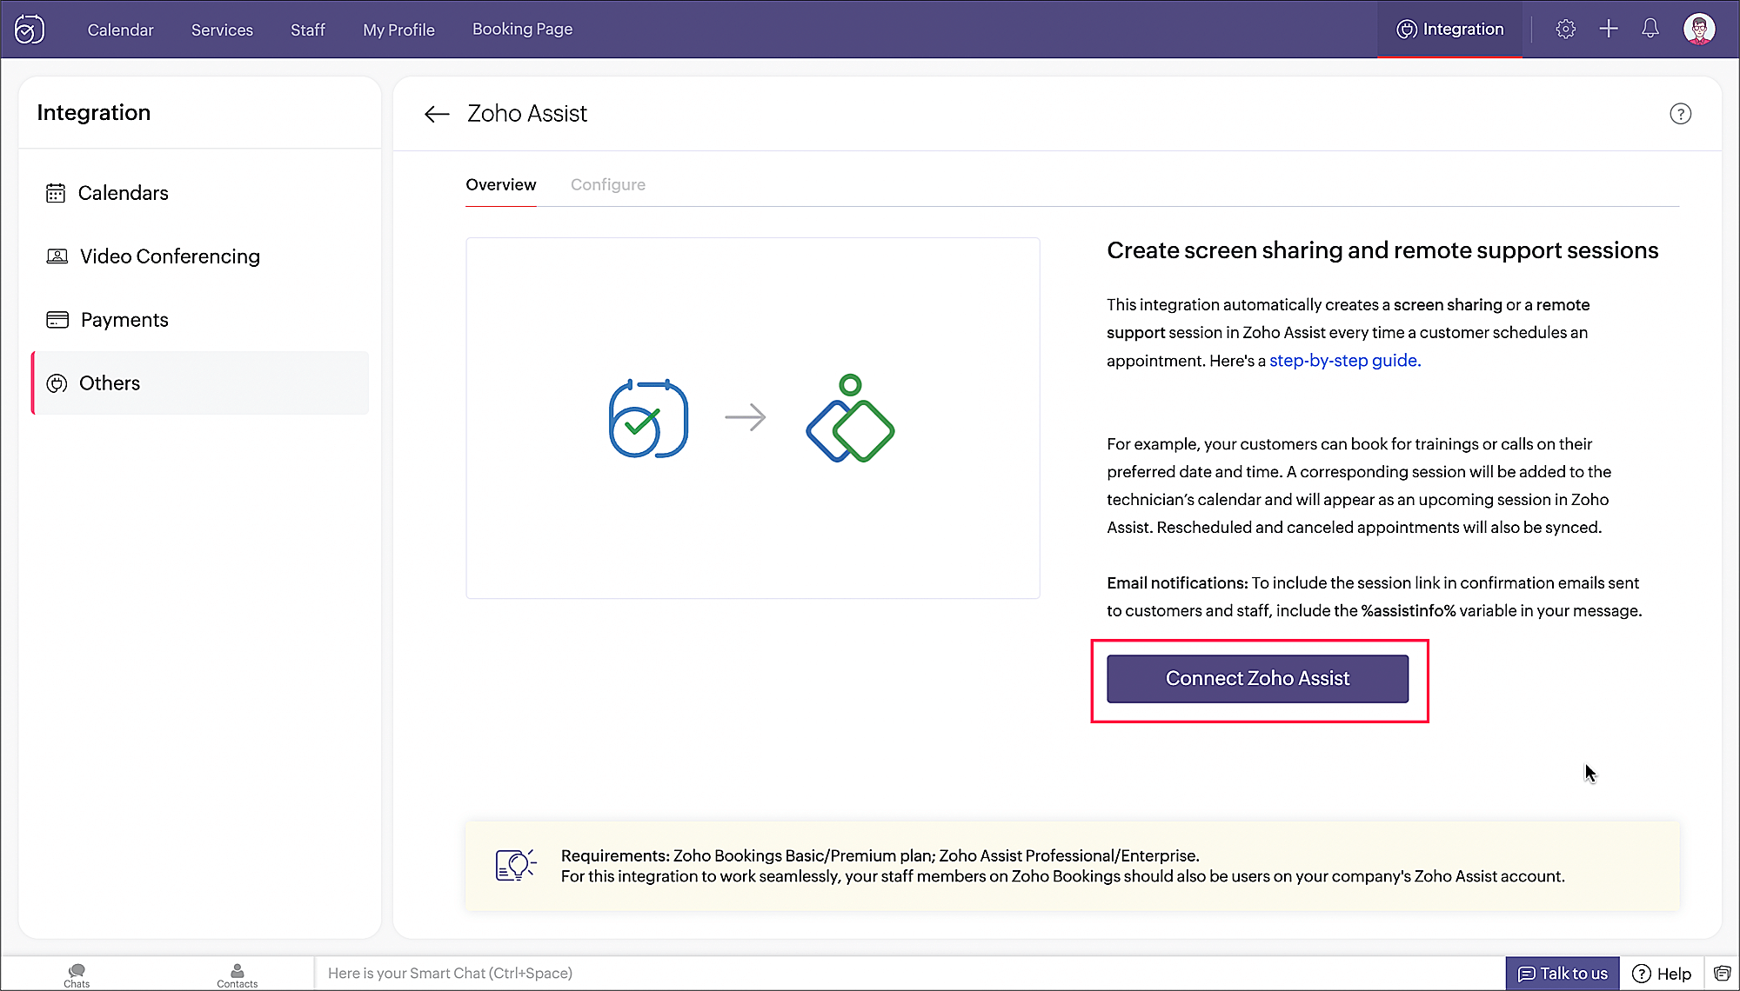Image resolution: width=1740 pixels, height=991 pixels.
Task: Switch to the Configure tab
Action: click(x=608, y=184)
